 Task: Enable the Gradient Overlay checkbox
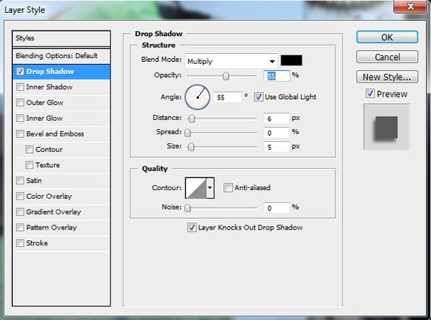pyautogui.click(x=20, y=212)
